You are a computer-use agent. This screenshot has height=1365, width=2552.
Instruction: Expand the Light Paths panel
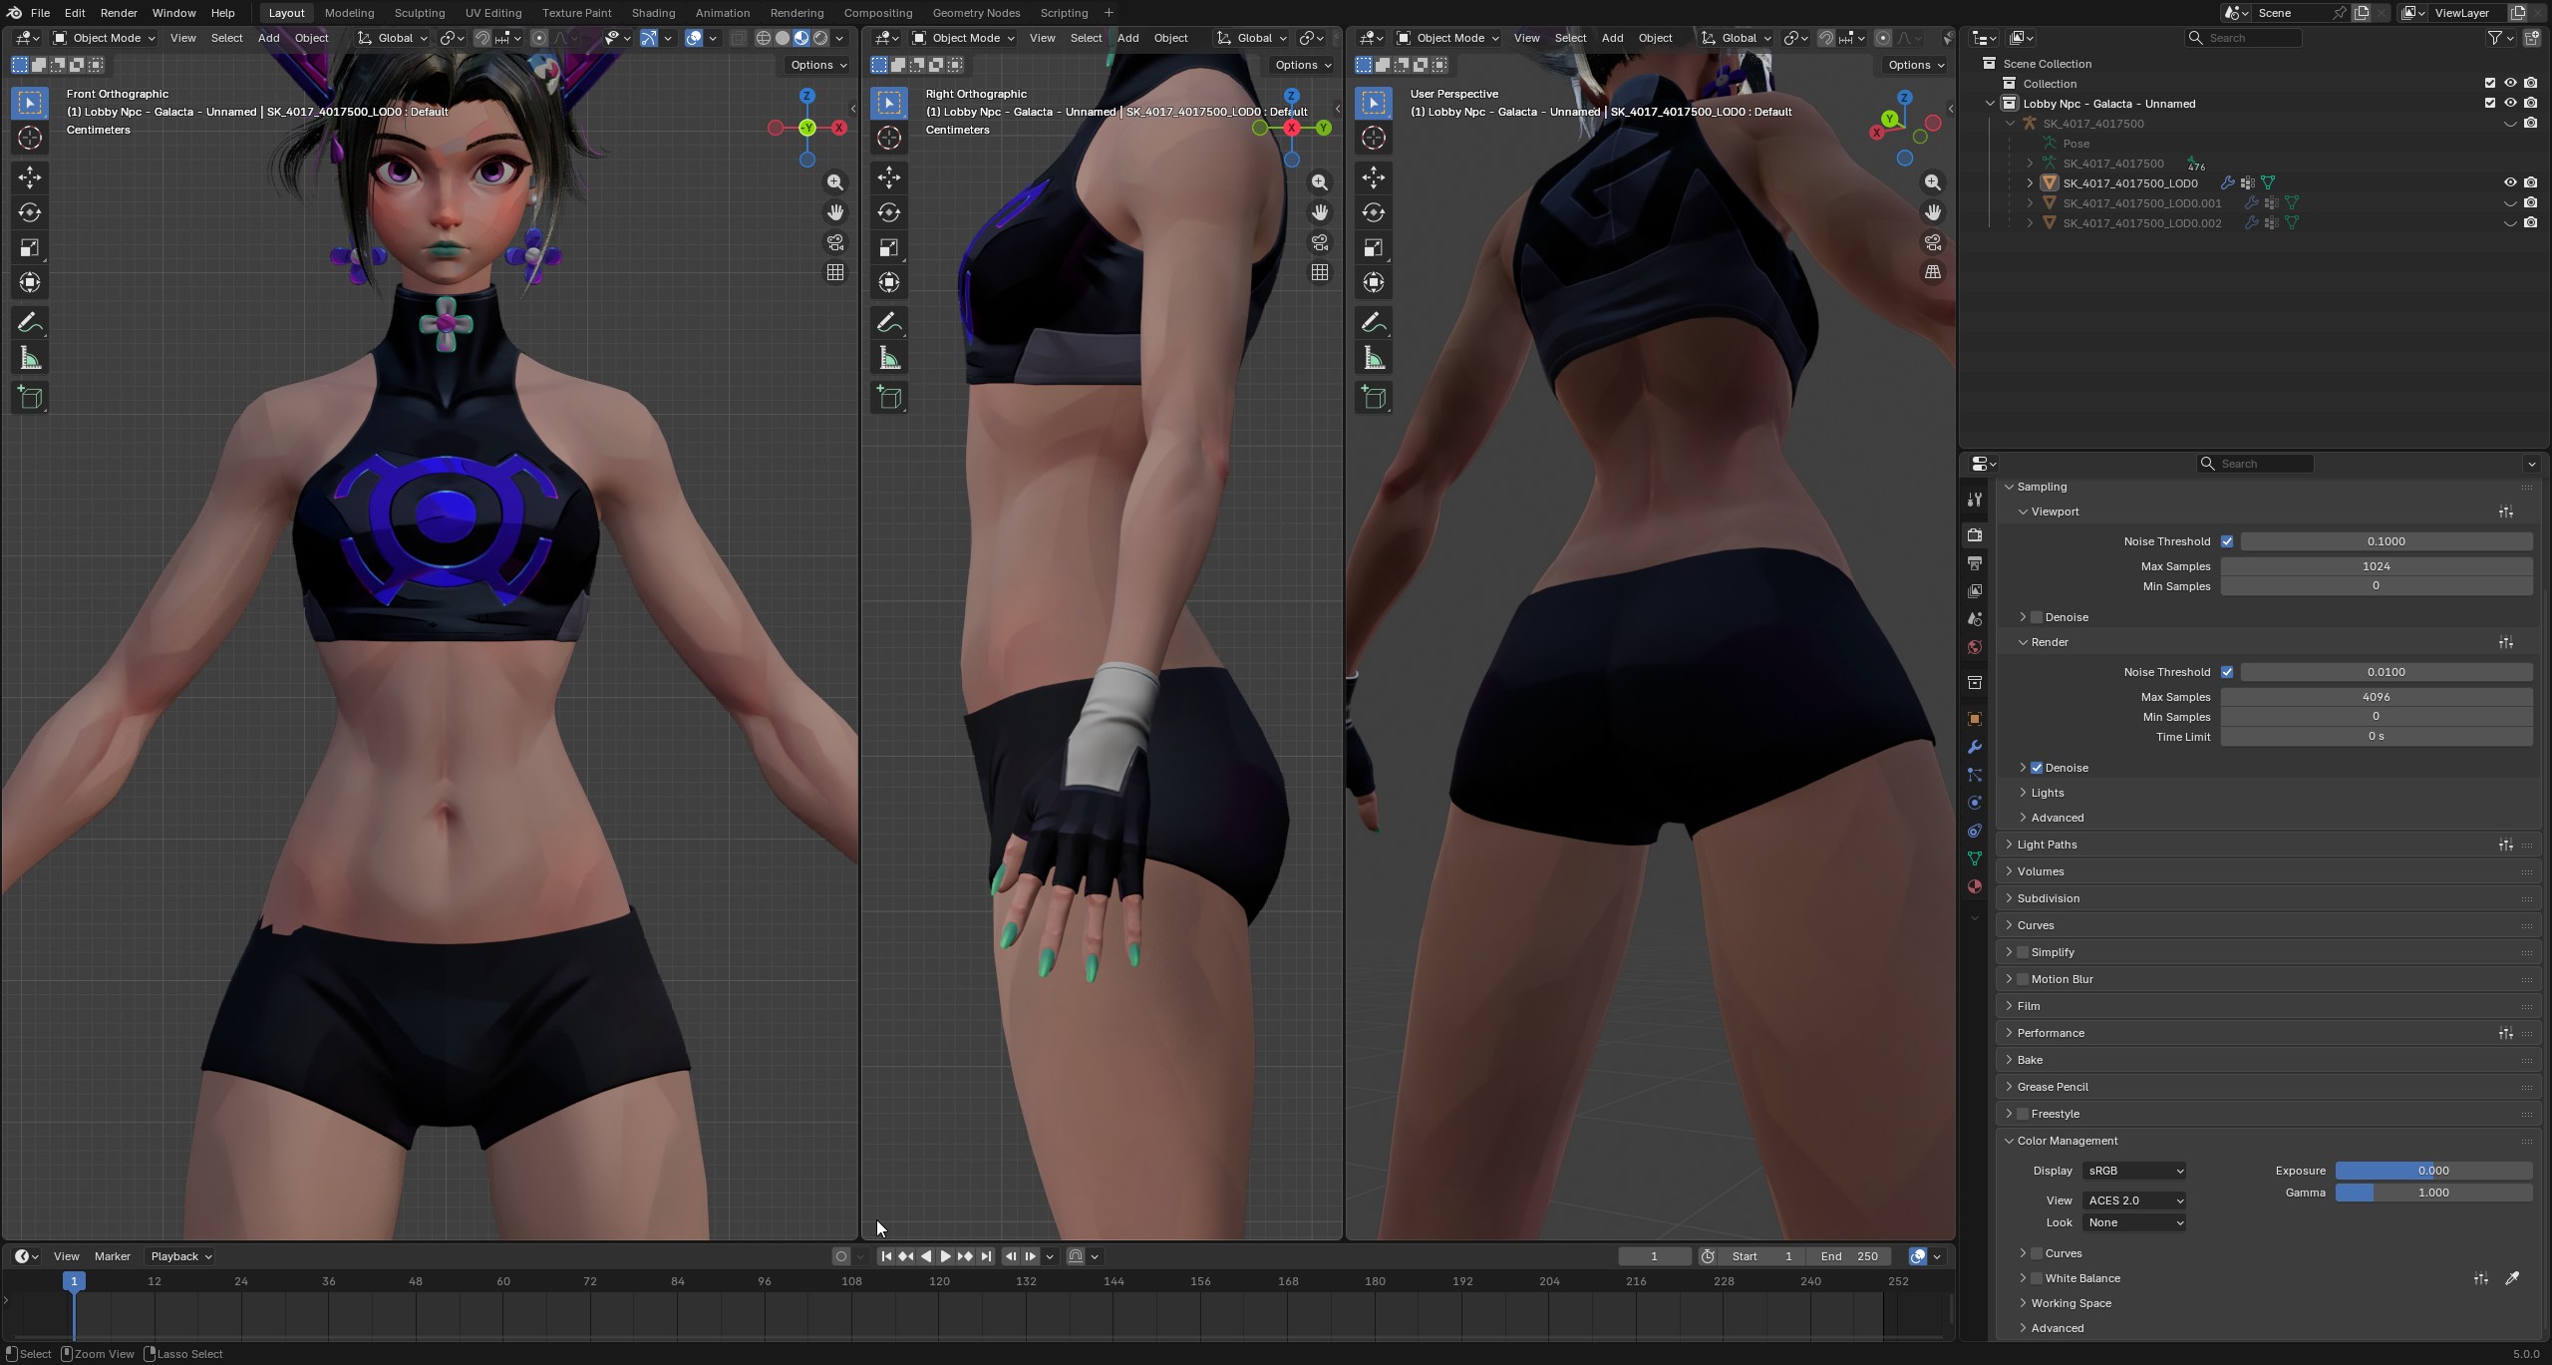pos(2047,845)
